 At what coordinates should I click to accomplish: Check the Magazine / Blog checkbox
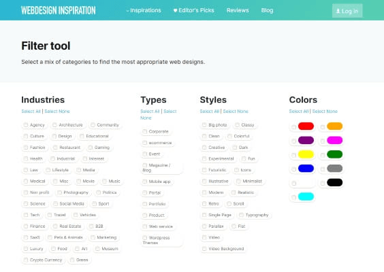[x=145, y=165]
